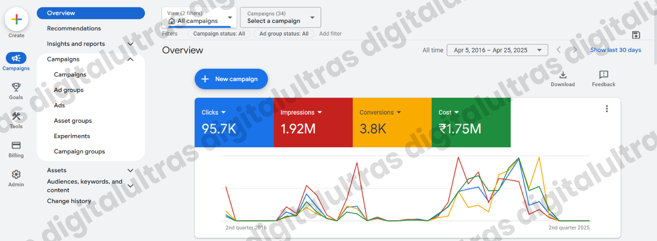Open Asset groups in sidebar
This screenshot has height=241, width=657.
(x=73, y=121)
